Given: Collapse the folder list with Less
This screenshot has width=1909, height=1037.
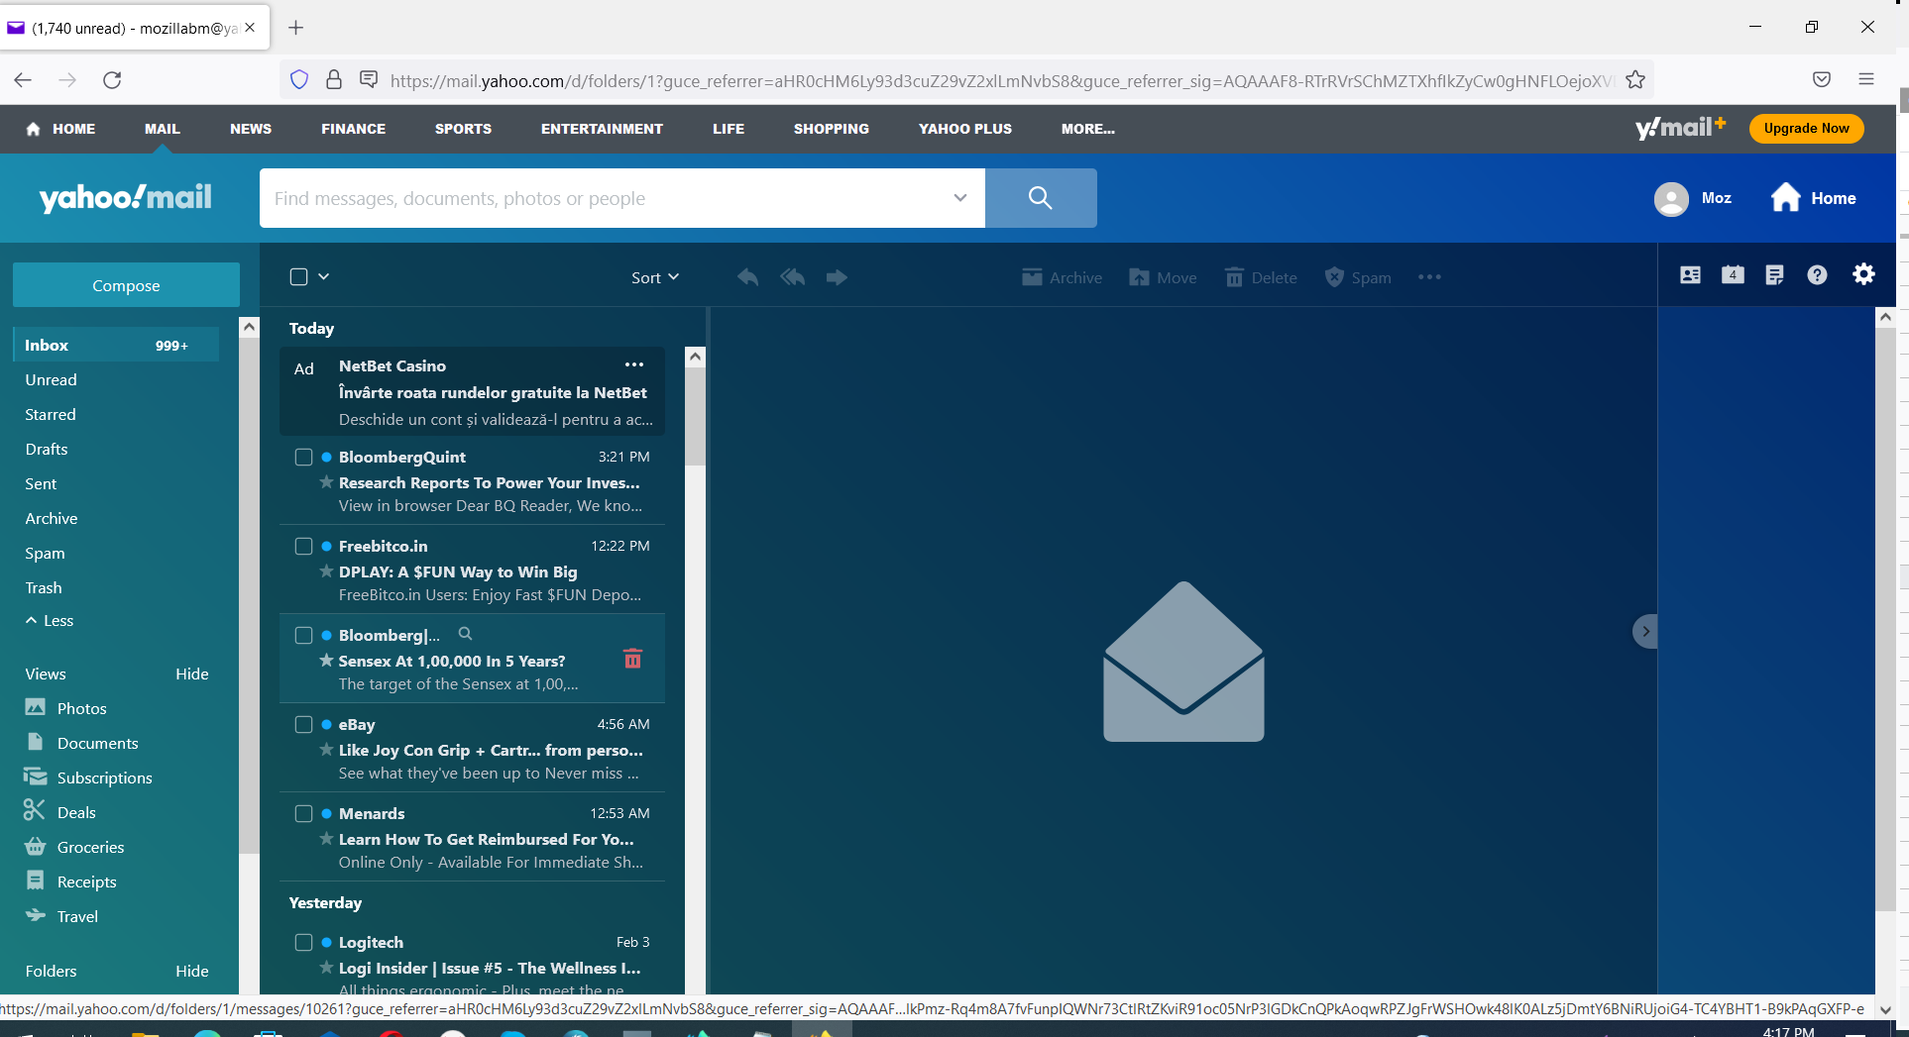Looking at the screenshot, I should [x=50, y=620].
